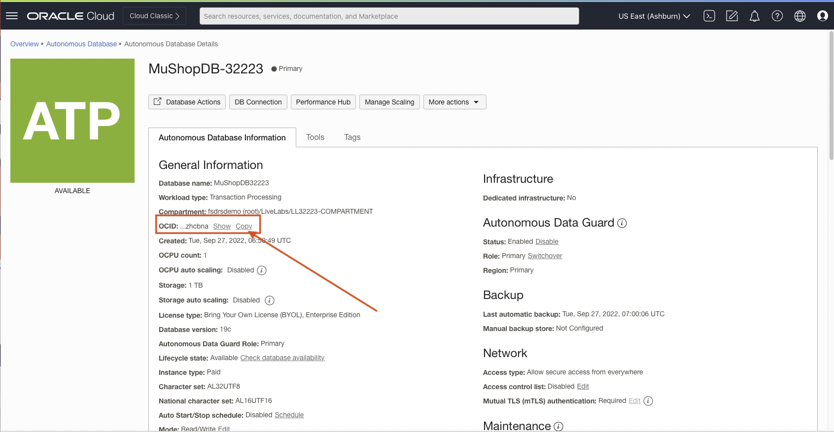The image size is (834, 432).
Task: Switch to the Tags tab
Action: coord(352,137)
